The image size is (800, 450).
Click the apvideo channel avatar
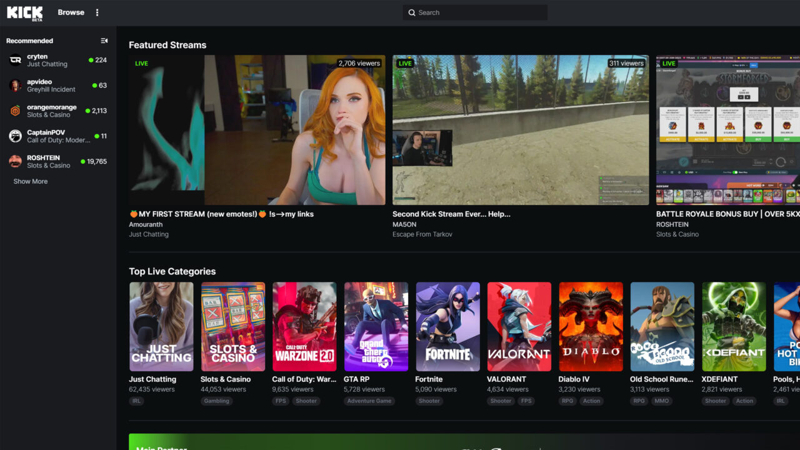pos(15,85)
